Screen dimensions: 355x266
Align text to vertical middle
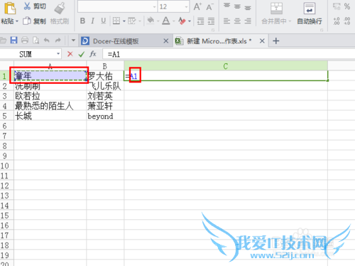pyautogui.click(x=237, y=6)
